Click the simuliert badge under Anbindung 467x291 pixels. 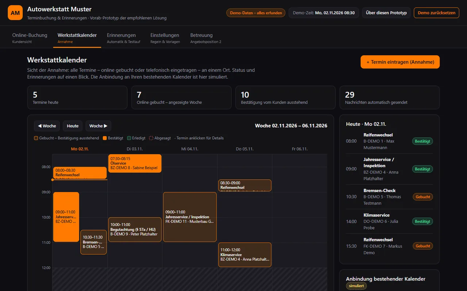[356, 286]
